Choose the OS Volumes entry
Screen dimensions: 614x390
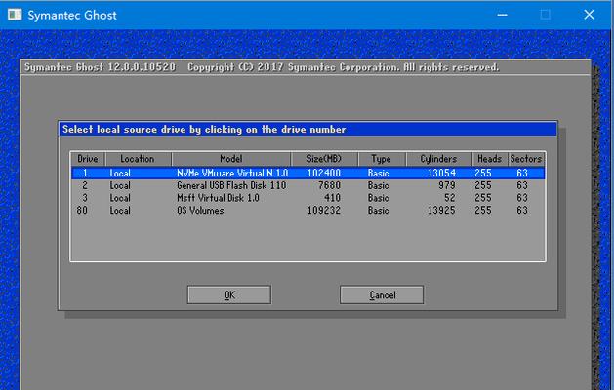coord(200,210)
